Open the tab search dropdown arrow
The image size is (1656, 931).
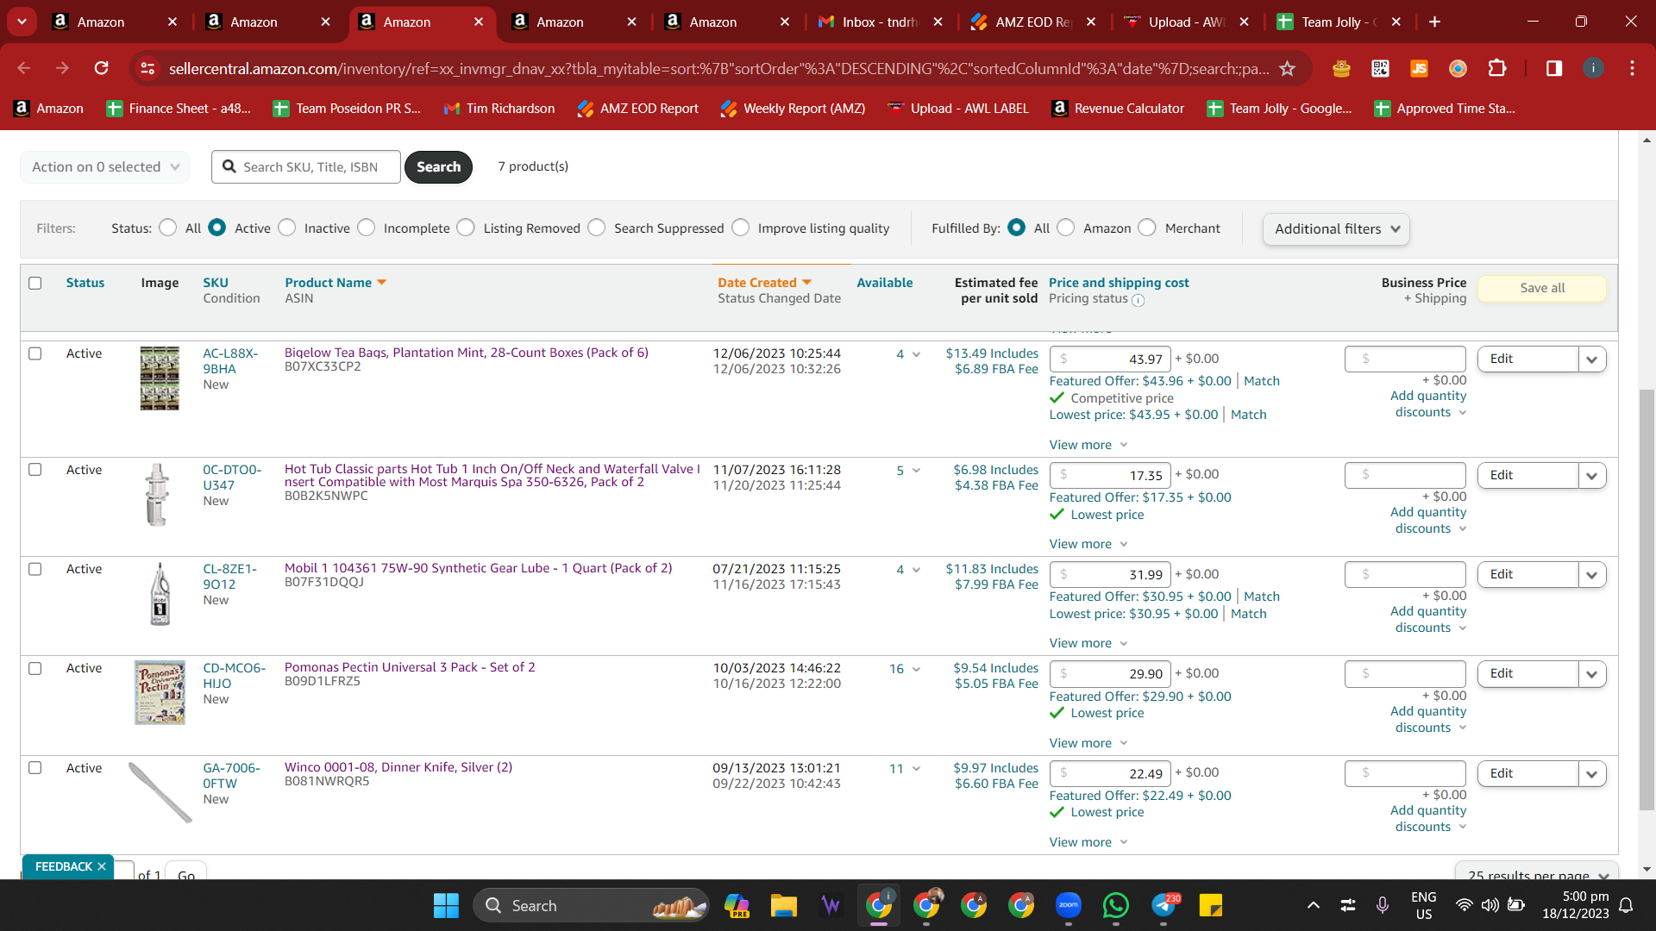pos(22,22)
